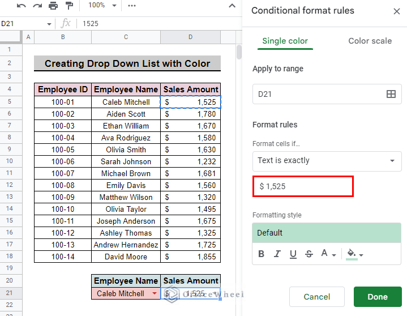Click the Olivia Taylor cell
Image resolution: width=407 pixels, height=316 pixels.
(126, 210)
